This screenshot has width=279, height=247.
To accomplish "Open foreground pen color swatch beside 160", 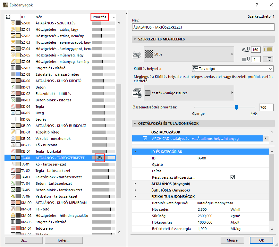I will (268, 50).
